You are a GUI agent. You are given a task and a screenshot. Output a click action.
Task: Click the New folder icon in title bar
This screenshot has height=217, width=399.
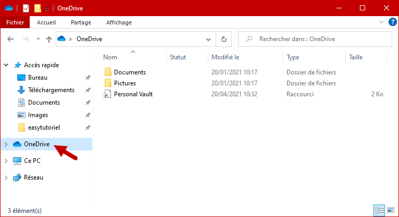click(38, 8)
